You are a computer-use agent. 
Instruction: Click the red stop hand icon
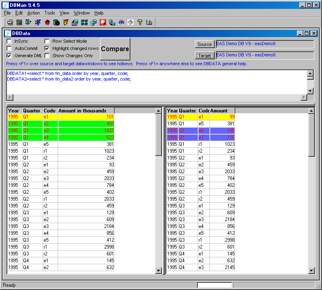(47, 23)
